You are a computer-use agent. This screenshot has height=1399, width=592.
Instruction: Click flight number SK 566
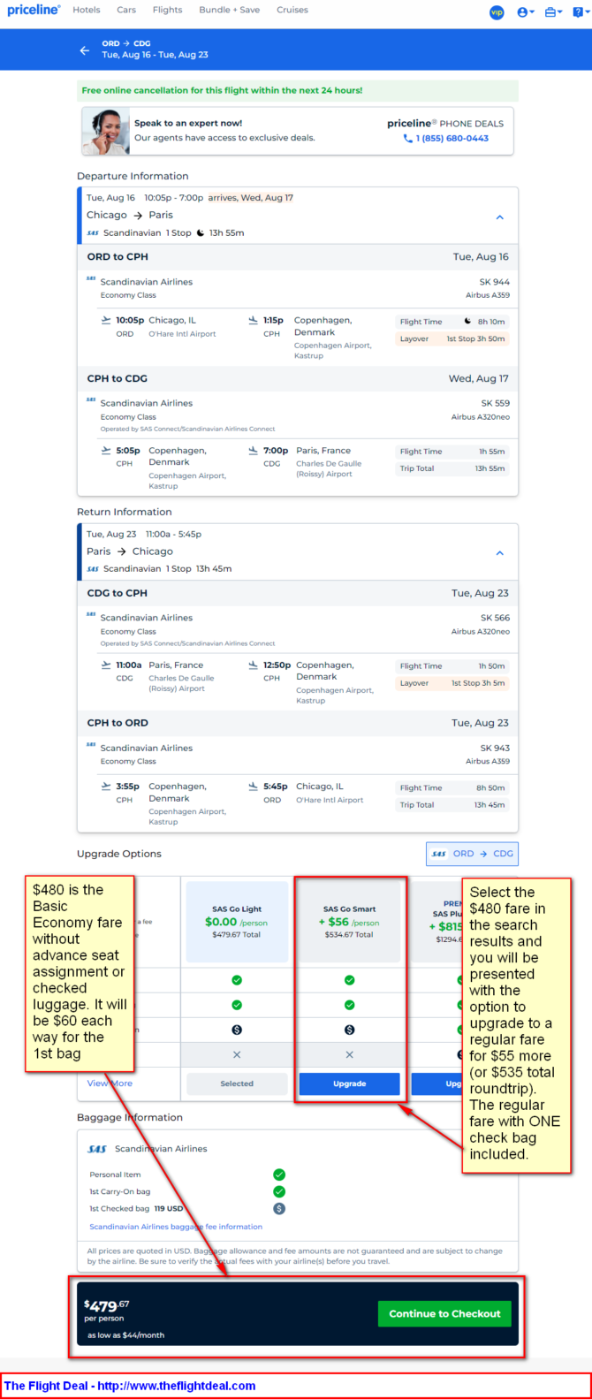pyautogui.click(x=495, y=618)
